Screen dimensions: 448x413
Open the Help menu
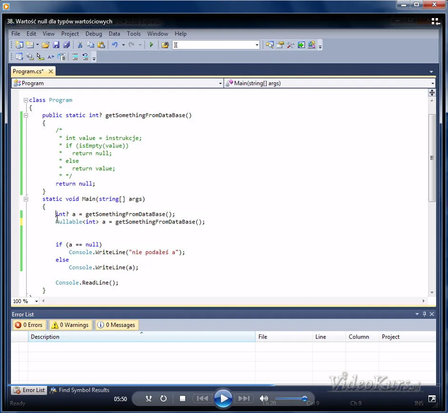tap(180, 34)
